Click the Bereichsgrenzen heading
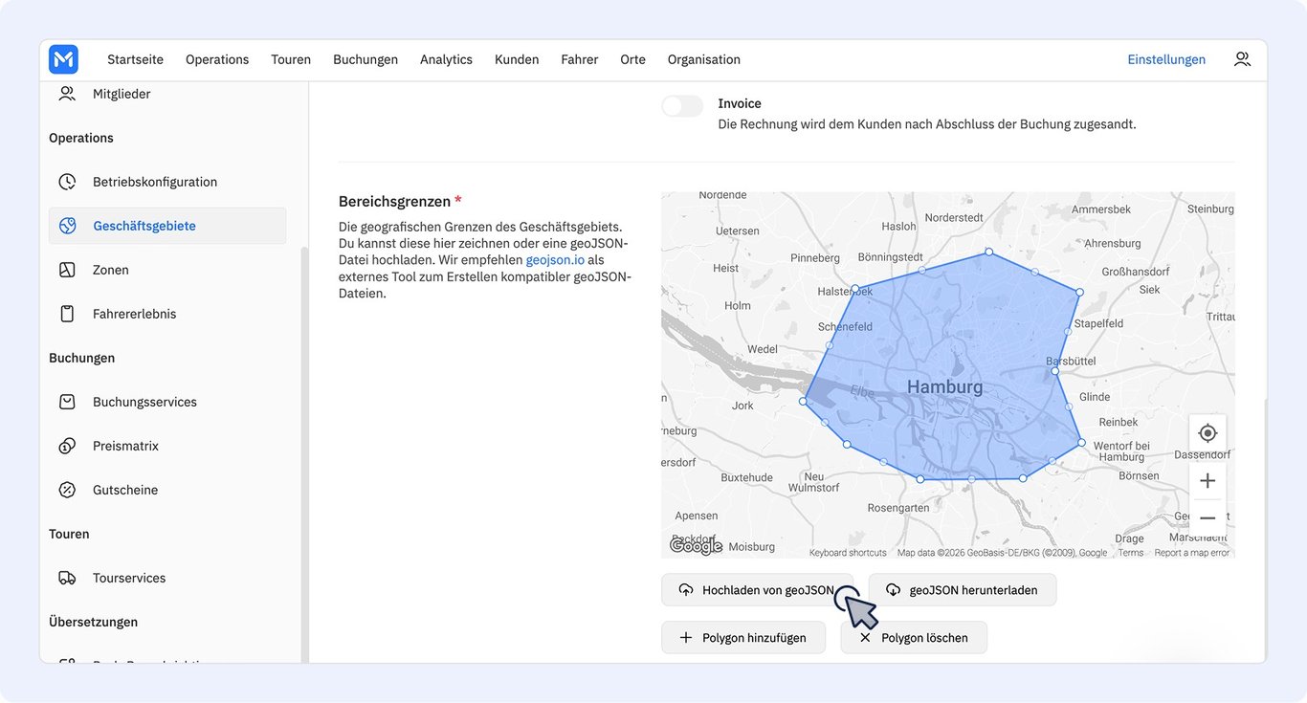The image size is (1307, 703). point(394,202)
